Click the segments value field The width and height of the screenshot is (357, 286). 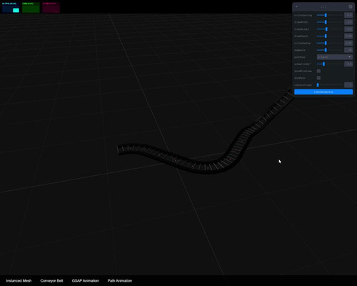(348, 50)
